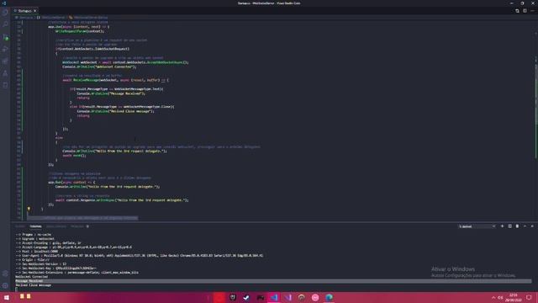Screen dimensions: 538x303
Task: Open the editor More Actions ellipsis menu
Action: (532, 11)
